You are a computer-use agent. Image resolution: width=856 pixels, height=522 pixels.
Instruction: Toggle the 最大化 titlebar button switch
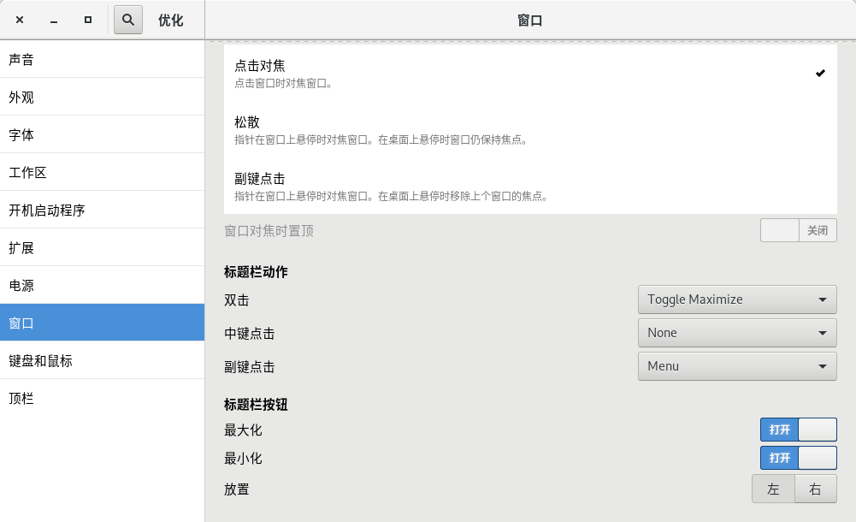point(798,430)
